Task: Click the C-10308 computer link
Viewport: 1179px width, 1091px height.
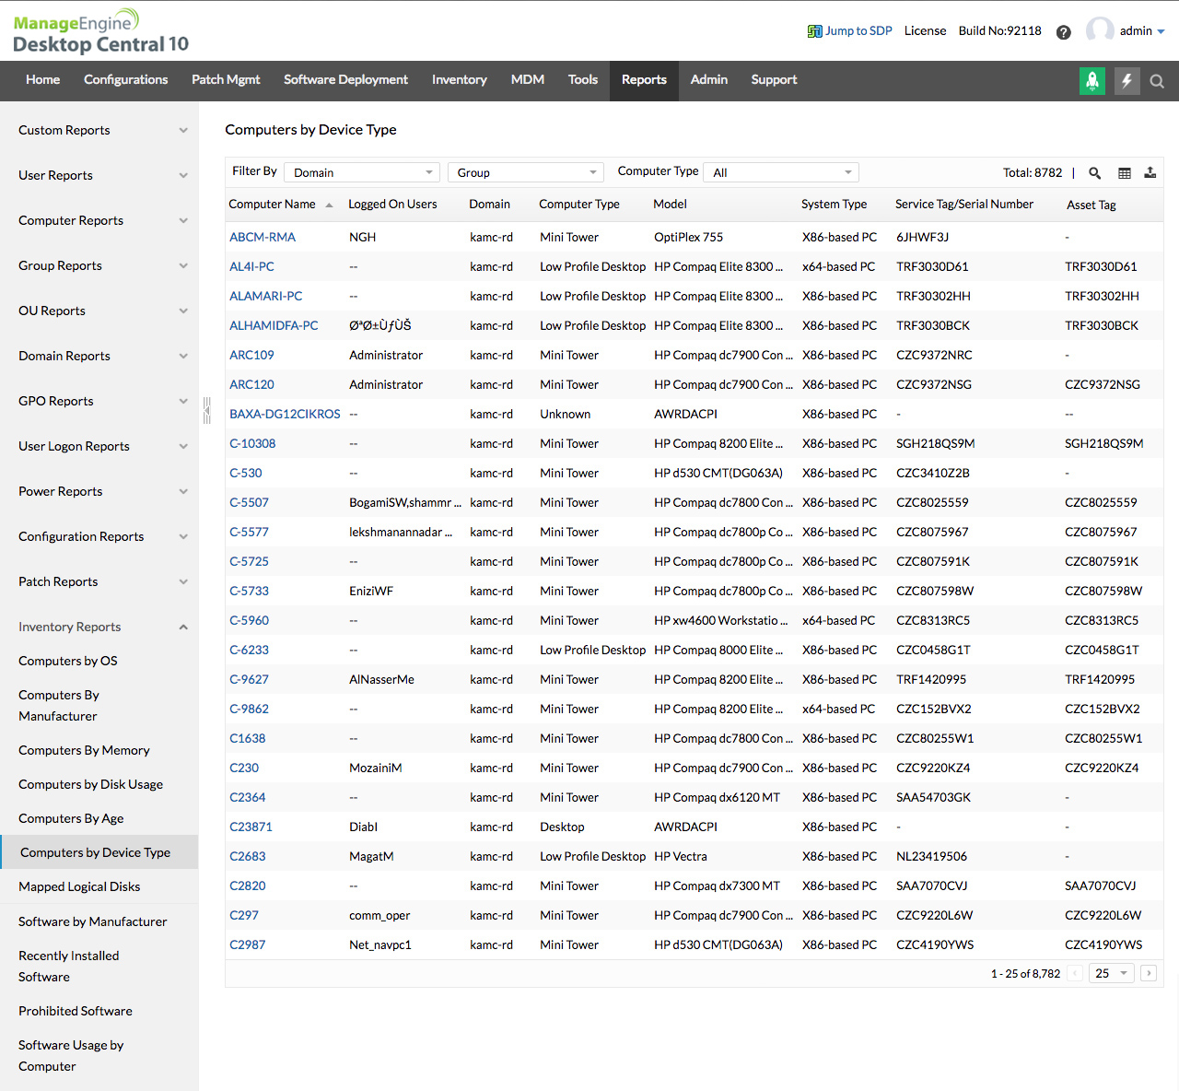Action: click(252, 443)
